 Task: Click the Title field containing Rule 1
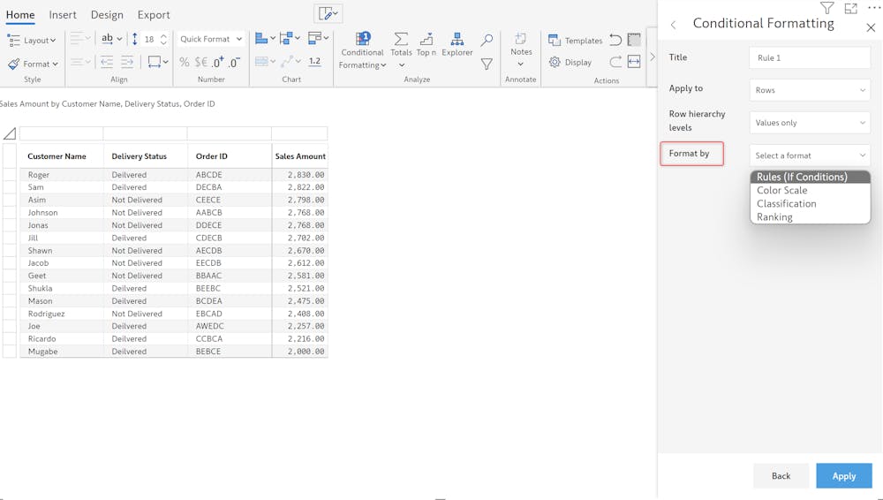pos(810,57)
